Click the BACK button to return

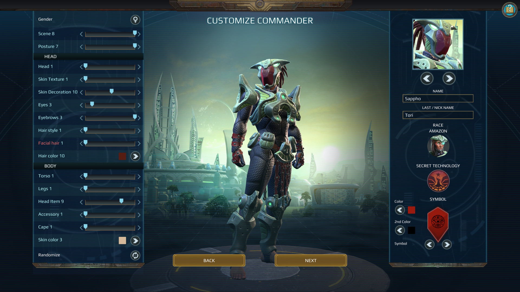pos(209,260)
